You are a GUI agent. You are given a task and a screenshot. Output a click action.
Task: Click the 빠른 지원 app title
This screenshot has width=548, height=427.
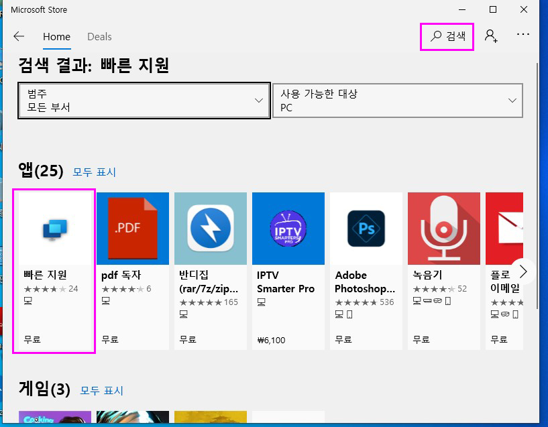point(45,275)
